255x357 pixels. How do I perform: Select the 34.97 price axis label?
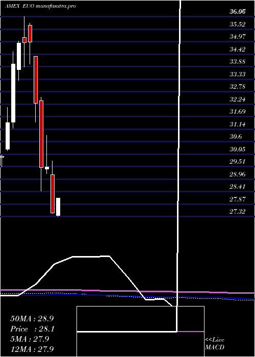click(x=238, y=37)
